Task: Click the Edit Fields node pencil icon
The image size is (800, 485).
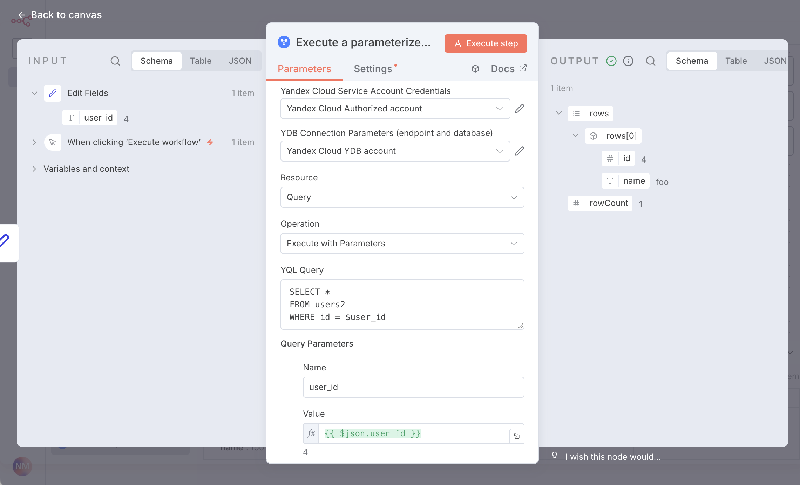Action: [52, 93]
